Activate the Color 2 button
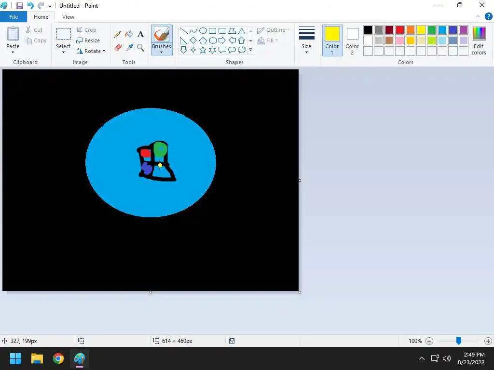The width and height of the screenshot is (494, 370). 352,40
